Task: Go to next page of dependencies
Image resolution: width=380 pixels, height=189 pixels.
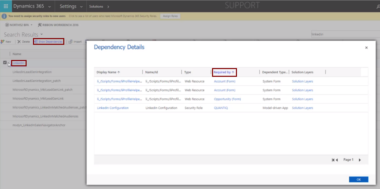Action: pyautogui.click(x=360, y=160)
